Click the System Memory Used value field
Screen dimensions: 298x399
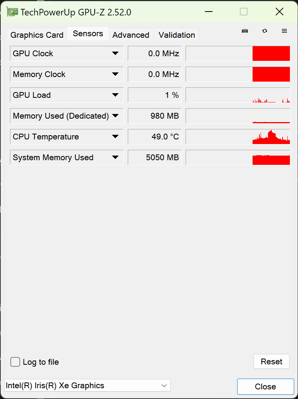coord(154,158)
